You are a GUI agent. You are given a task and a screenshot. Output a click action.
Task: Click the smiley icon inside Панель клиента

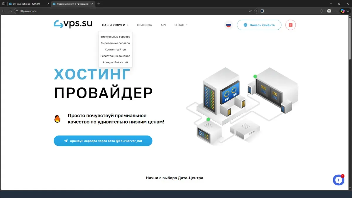(246, 25)
